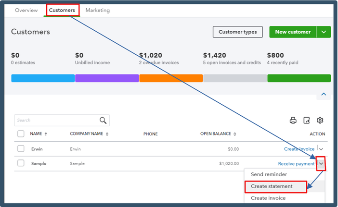338x207 pixels.
Task: Switch to the Customers tab
Action: pos(62,10)
